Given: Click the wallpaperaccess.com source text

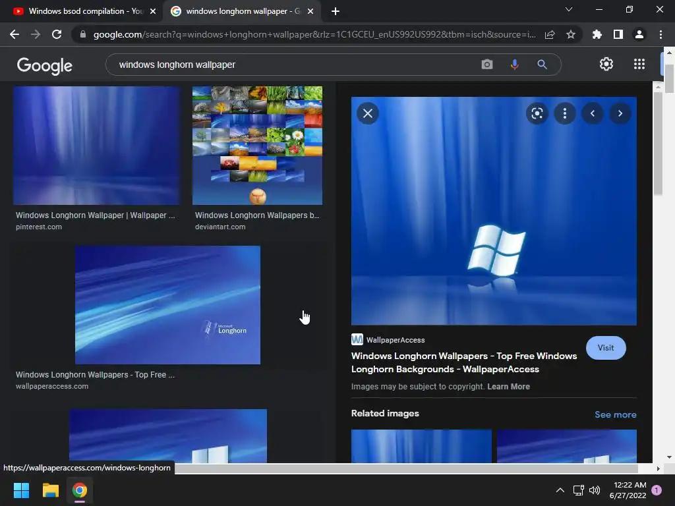Looking at the screenshot, I should point(52,386).
